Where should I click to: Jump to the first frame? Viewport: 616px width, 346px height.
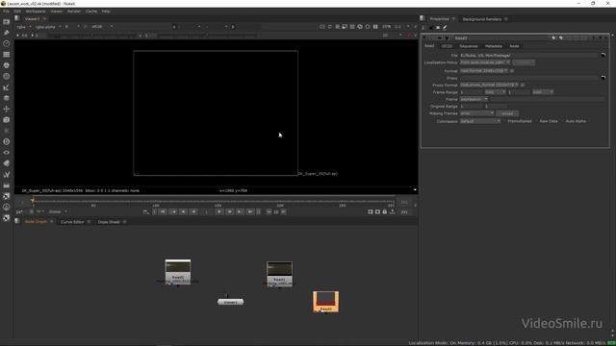pyautogui.click(x=163, y=211)
